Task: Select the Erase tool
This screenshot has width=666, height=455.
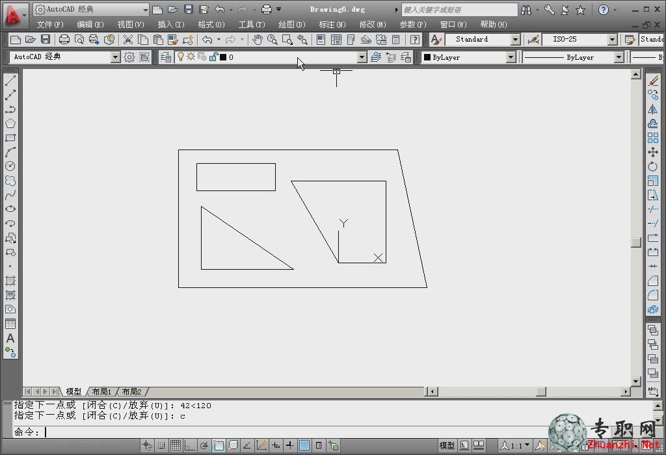Action: point(653,81)
